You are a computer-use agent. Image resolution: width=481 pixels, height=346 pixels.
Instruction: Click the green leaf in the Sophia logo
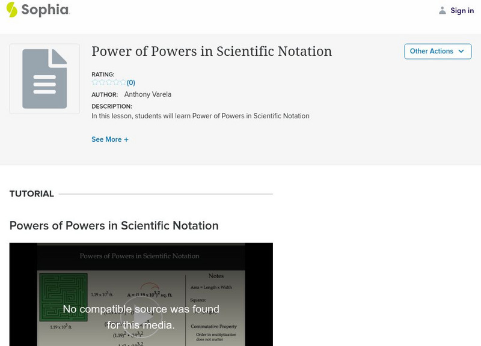[11, 10]
